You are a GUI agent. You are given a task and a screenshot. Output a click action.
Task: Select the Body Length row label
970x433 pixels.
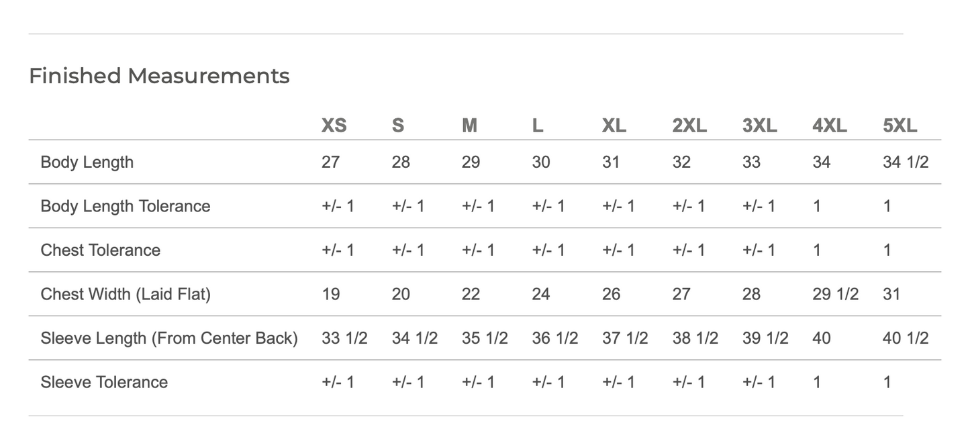87,162
